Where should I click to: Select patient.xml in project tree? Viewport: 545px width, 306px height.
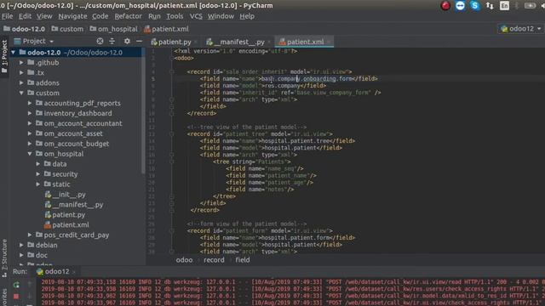(x=66, y=224)
